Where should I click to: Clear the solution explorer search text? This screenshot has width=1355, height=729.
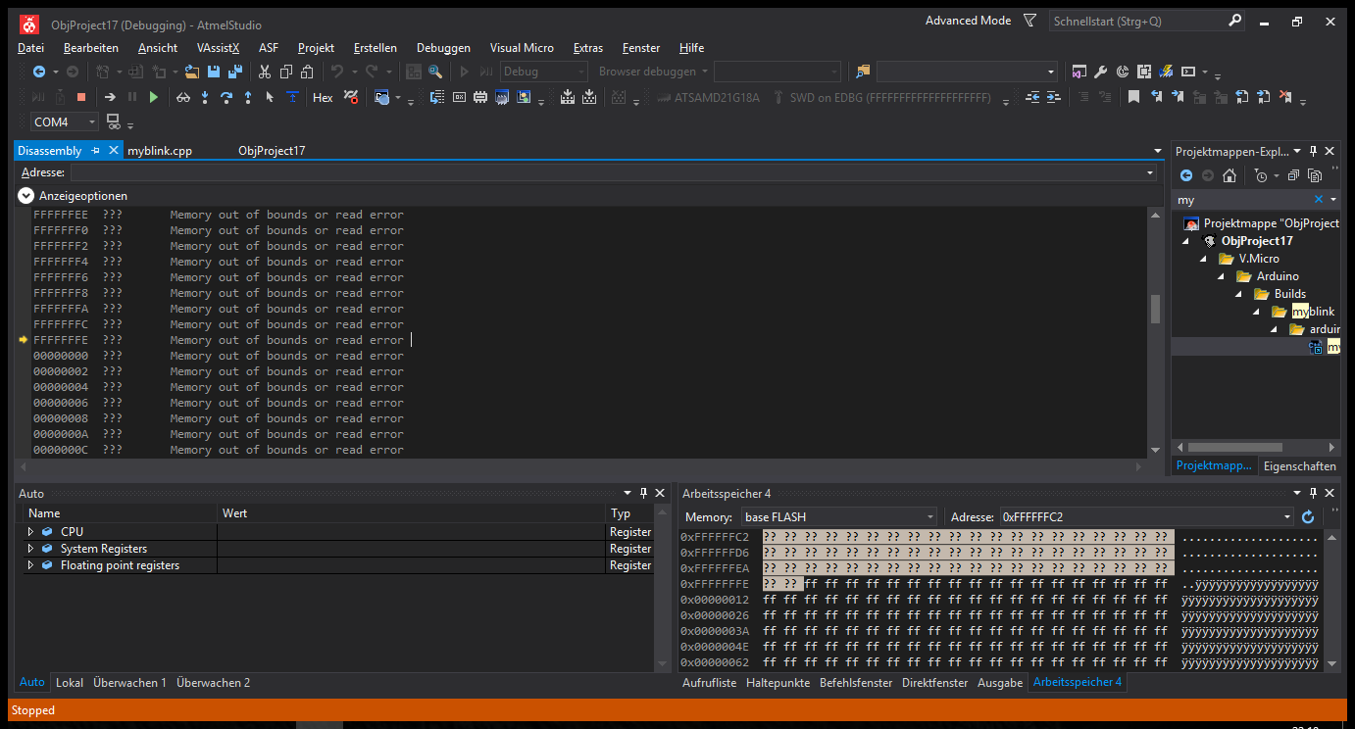coord(1318,199)
